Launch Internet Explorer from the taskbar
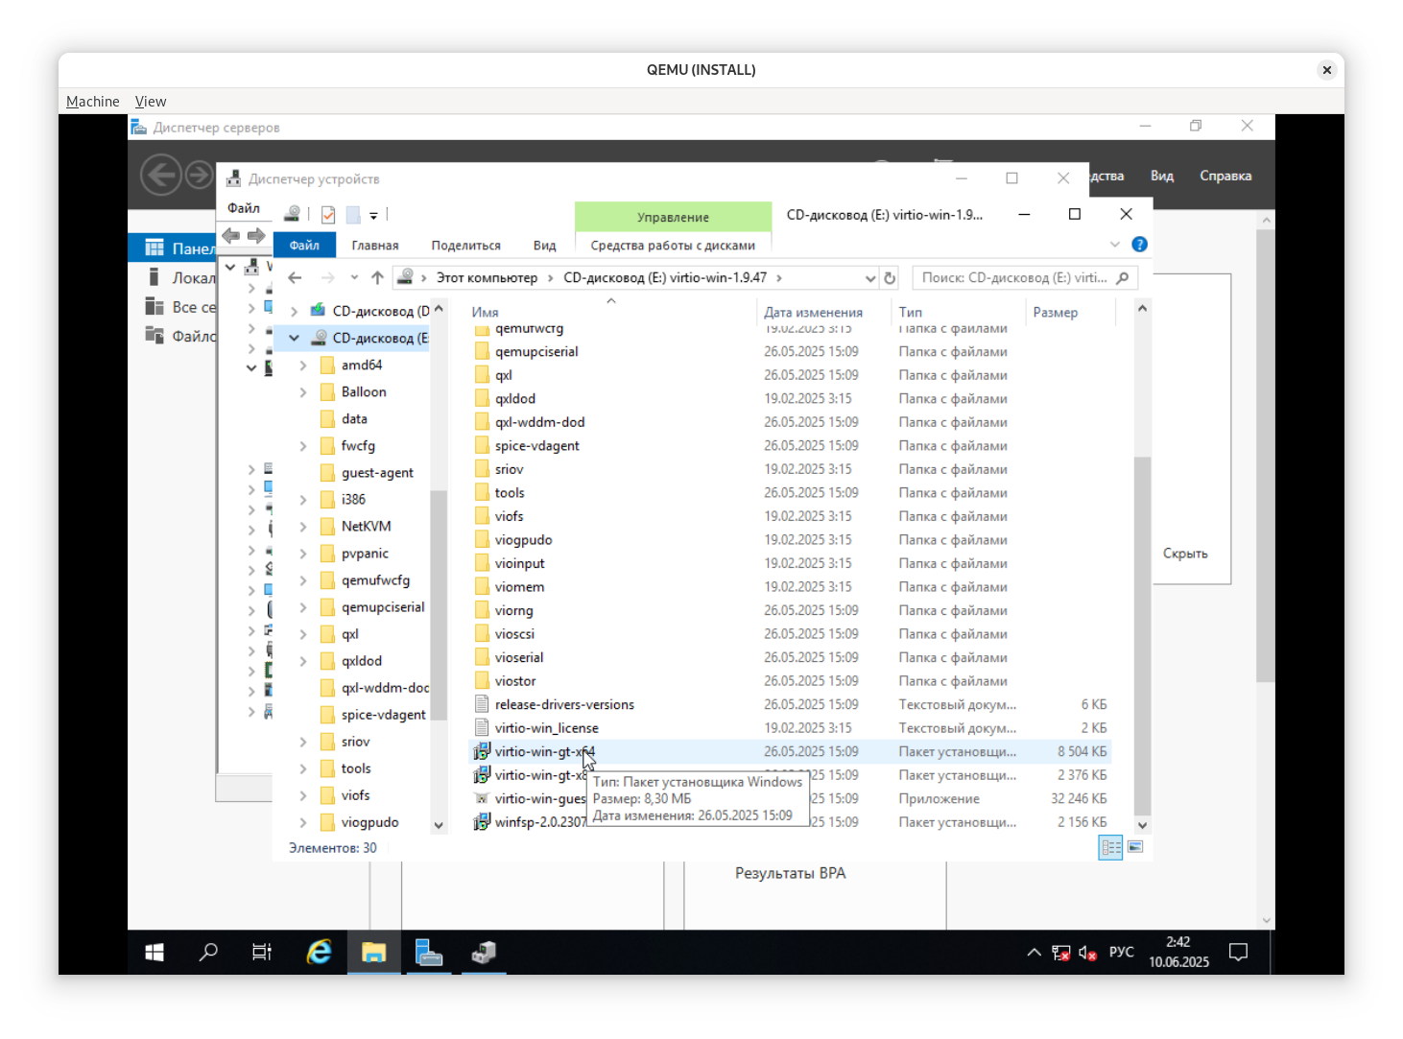 (x=319, y=953)
